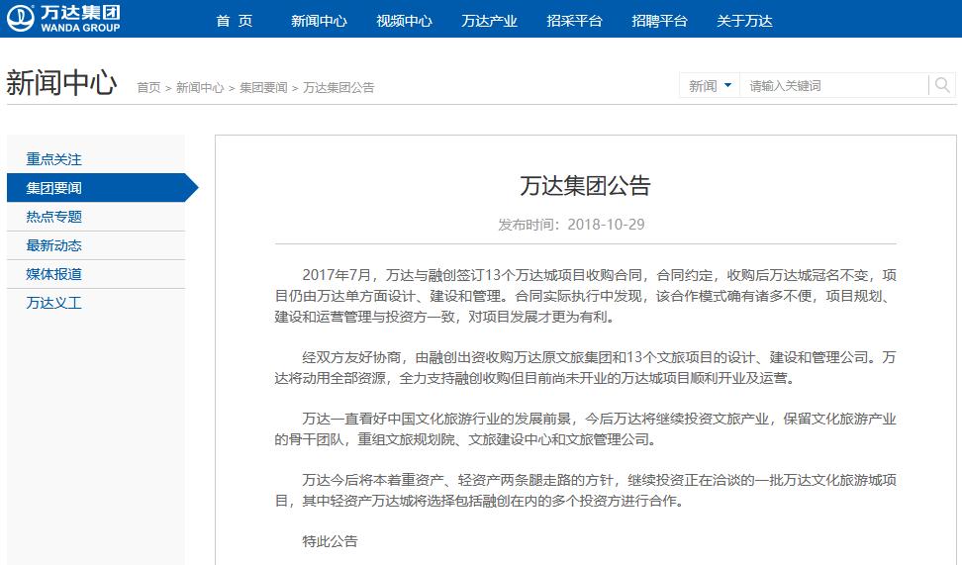
Task: Click the paragraph starting 经双方友好协商
Action: point(585,367)
